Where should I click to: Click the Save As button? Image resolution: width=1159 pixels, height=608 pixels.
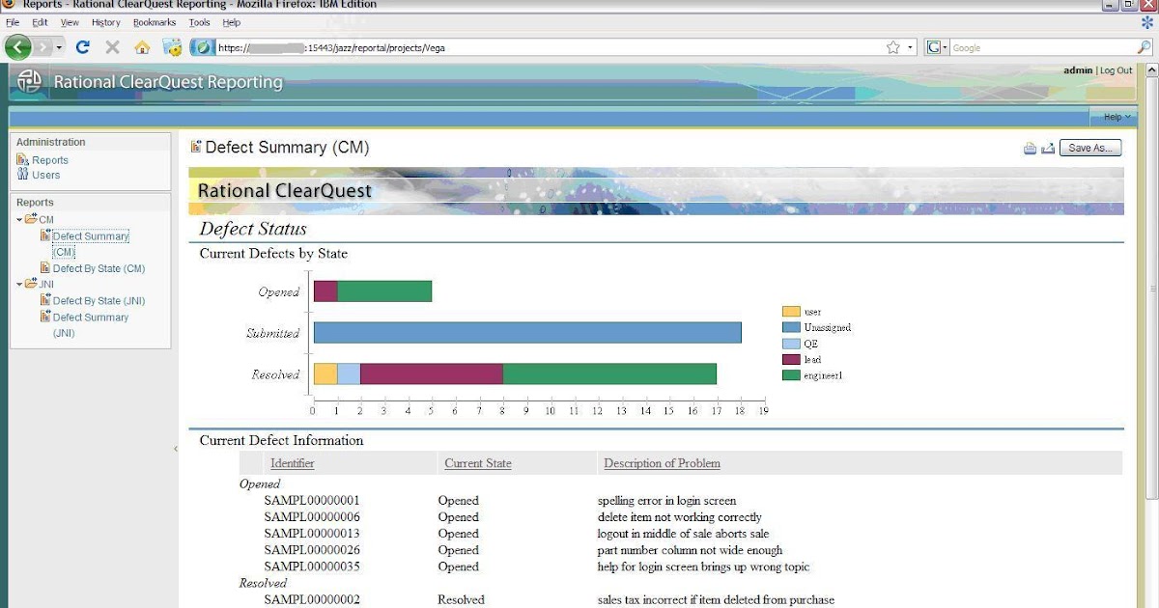tap(1090, 148)
